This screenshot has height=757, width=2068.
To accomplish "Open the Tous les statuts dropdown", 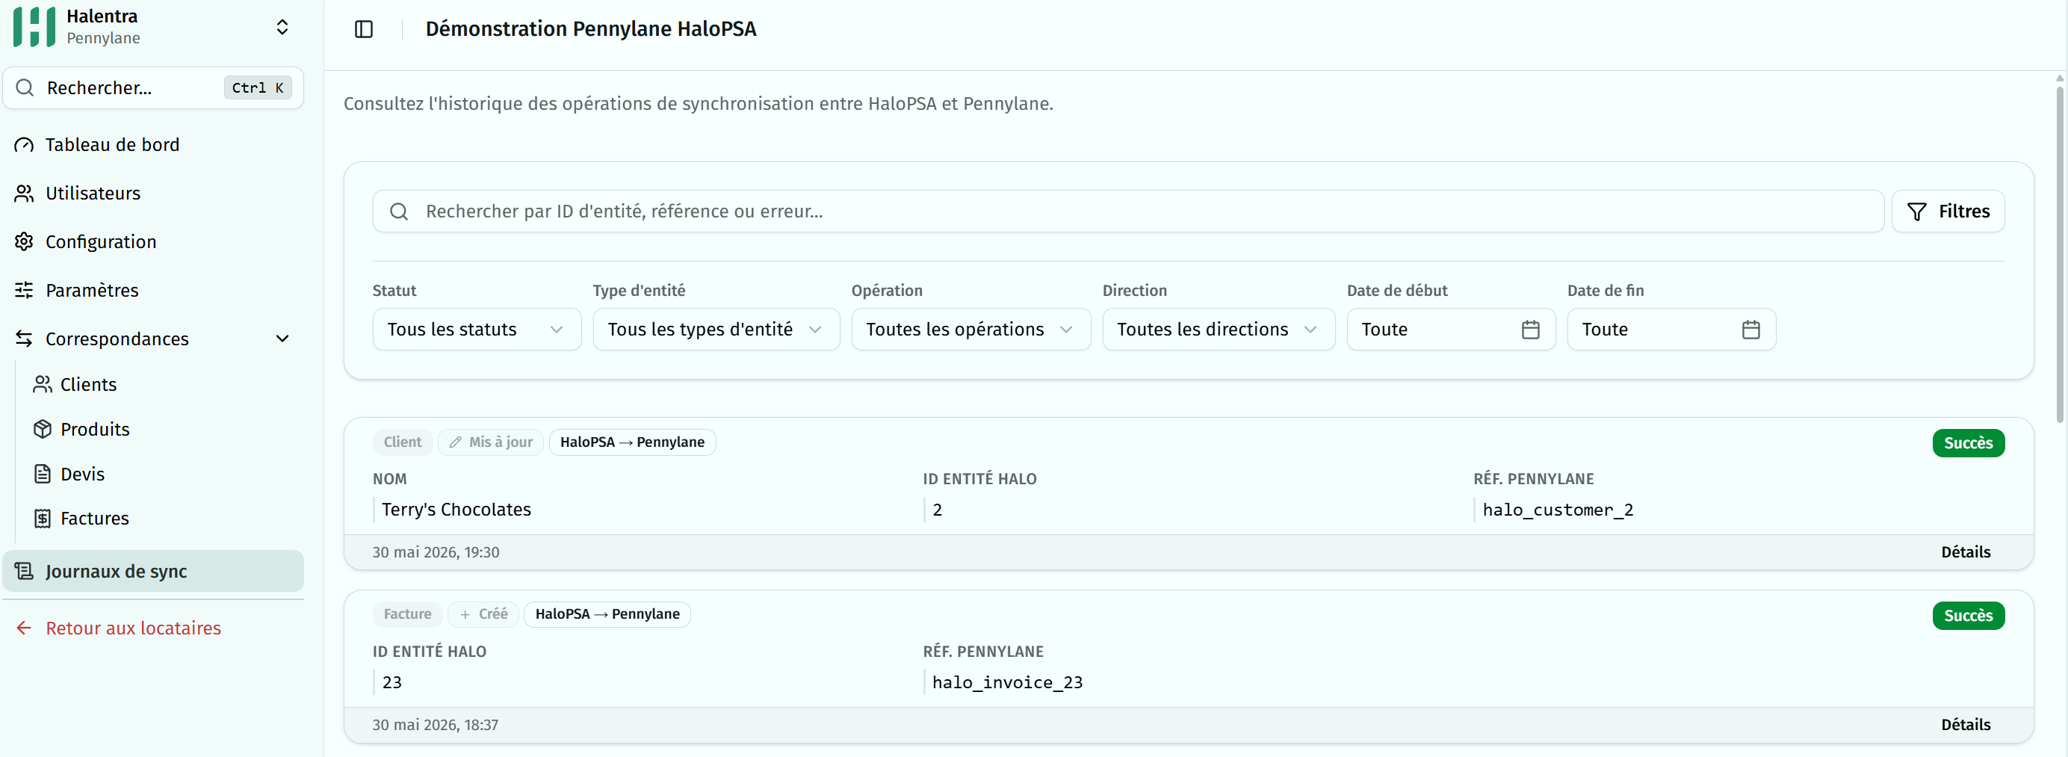I will 477,329.
